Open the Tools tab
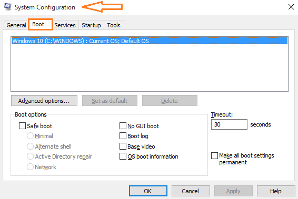 tap(114, 25)
